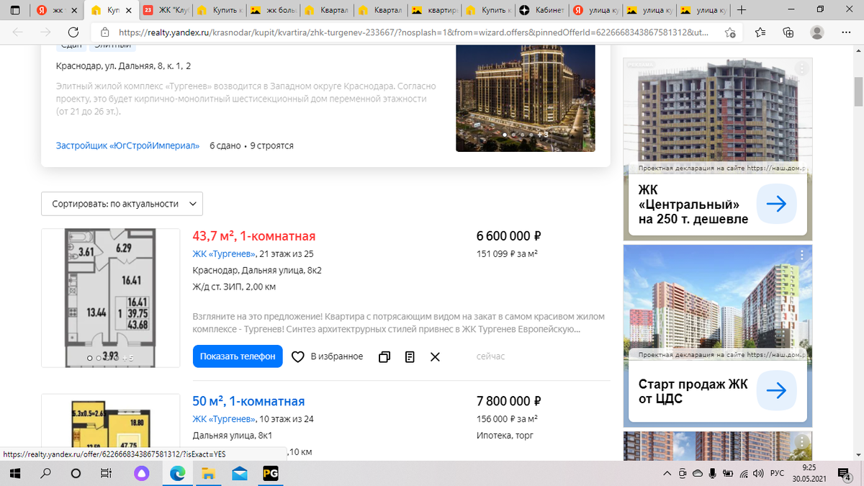This screenshot has width=864, height=486.
Task: Open Застройщик «ЮгСтройИмпериал» link
Action: click(x=127, y=145)
